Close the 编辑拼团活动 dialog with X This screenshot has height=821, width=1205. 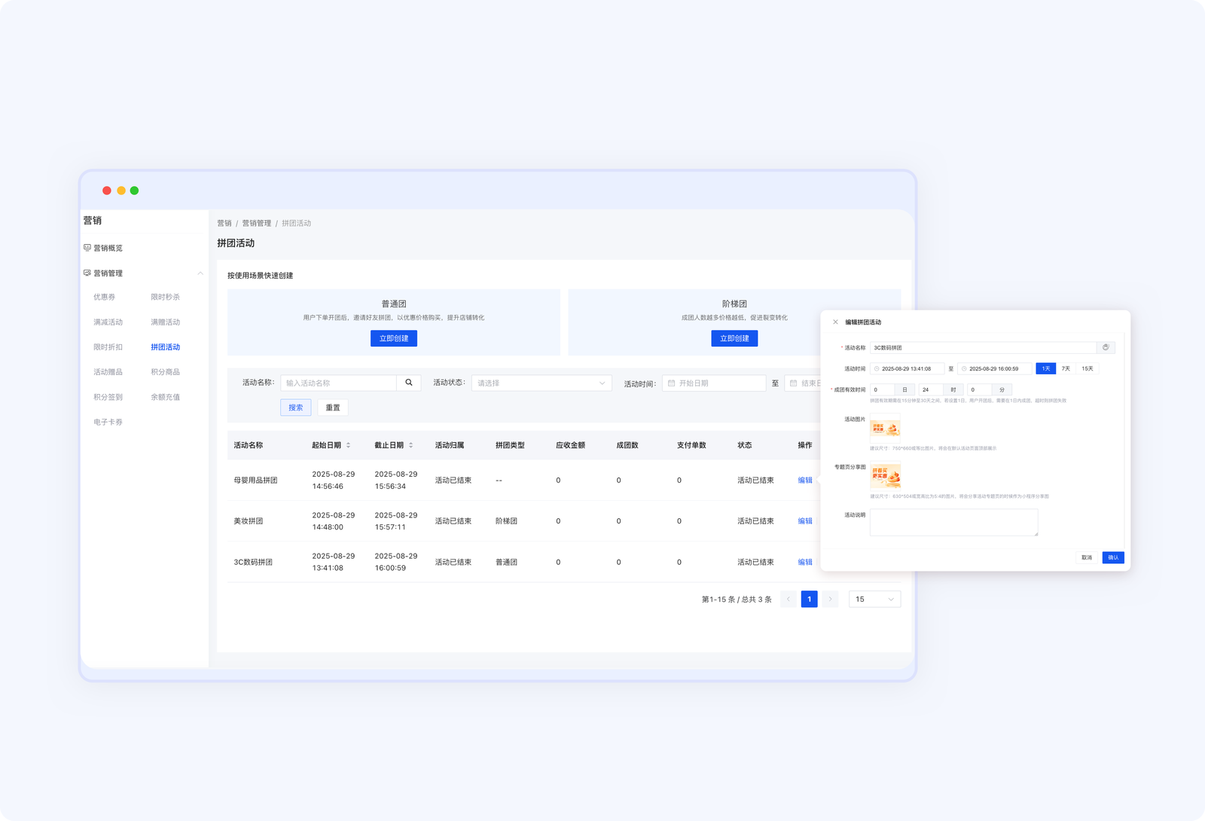pyautogui.click(x=835, y=322)
